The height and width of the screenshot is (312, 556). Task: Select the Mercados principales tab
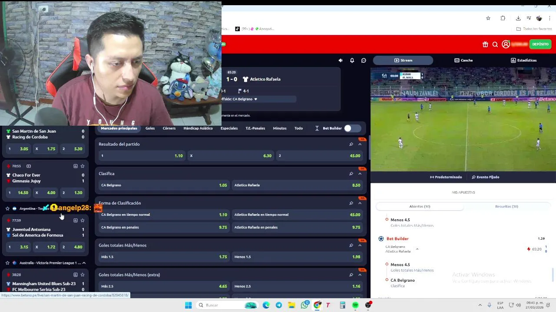(x=119, y=128)
